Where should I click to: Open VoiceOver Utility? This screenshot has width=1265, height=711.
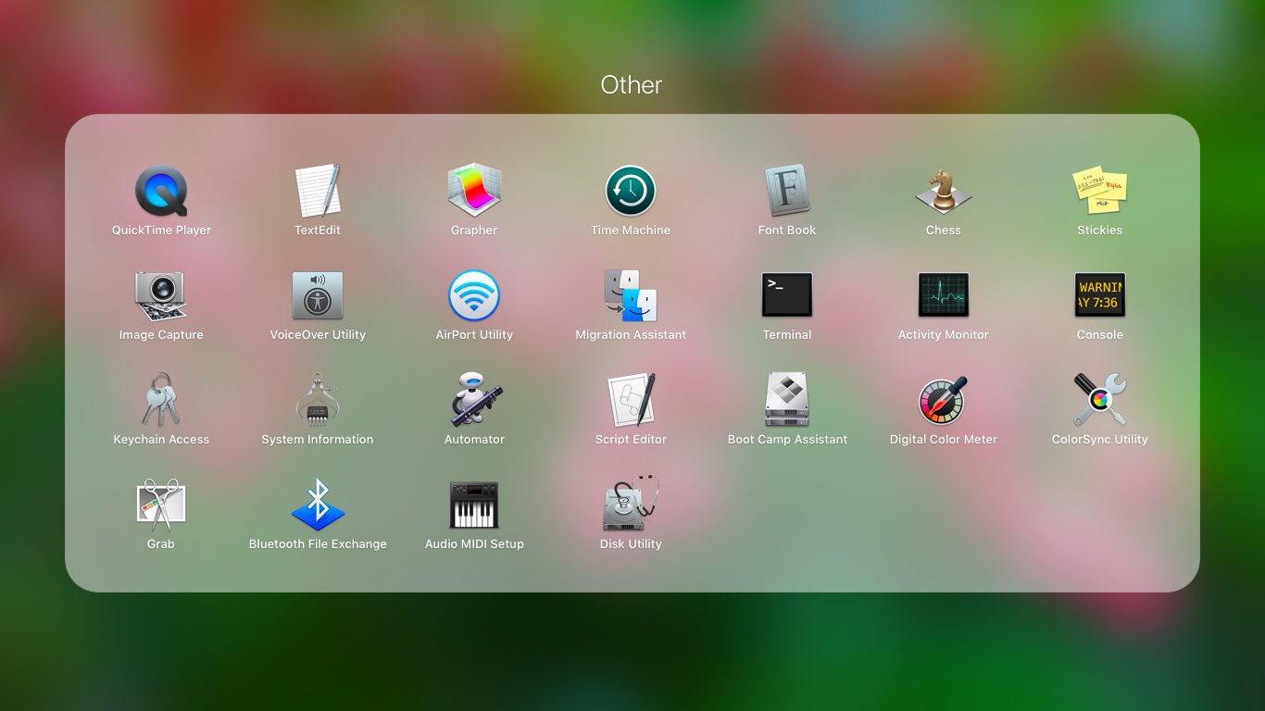tap(318, 295)
